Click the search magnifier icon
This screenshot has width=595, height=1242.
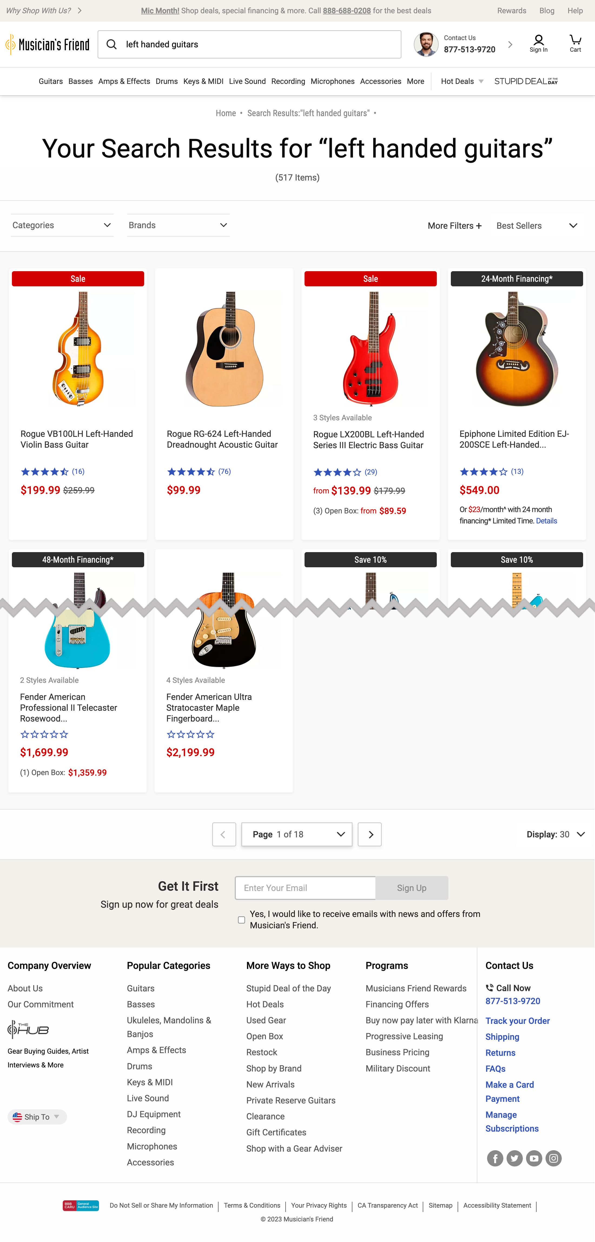click(111, 44)
